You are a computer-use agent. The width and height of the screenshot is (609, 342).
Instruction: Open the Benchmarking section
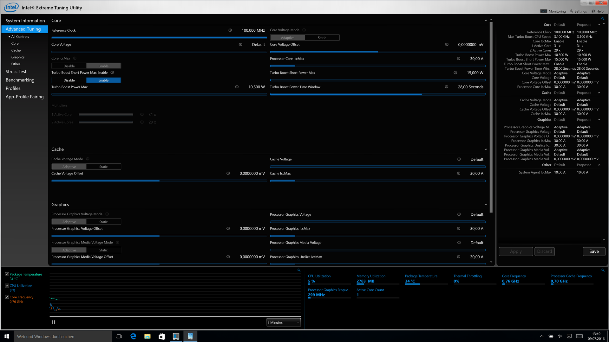[x=20, y=80]
